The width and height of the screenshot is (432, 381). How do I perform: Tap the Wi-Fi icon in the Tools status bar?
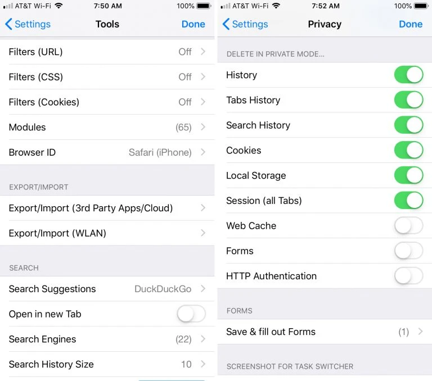(58, 6)
